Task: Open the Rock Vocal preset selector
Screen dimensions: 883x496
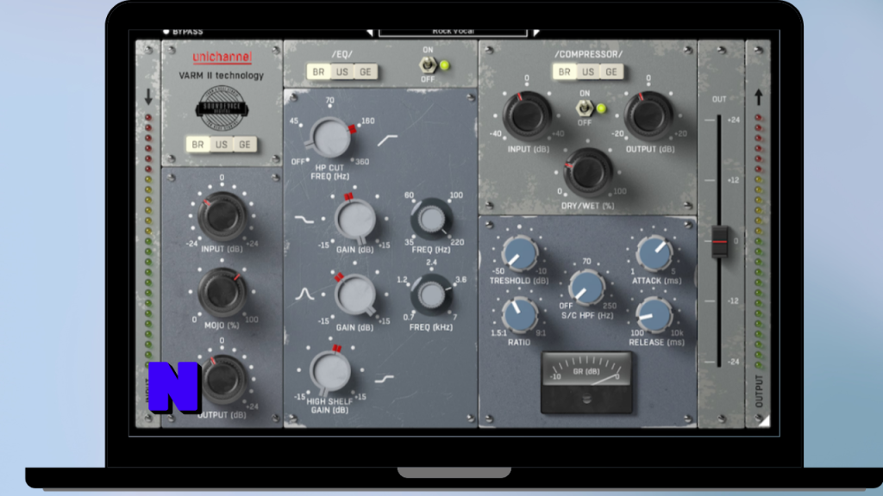Action: pyautogui.click(x=454, y=32)
